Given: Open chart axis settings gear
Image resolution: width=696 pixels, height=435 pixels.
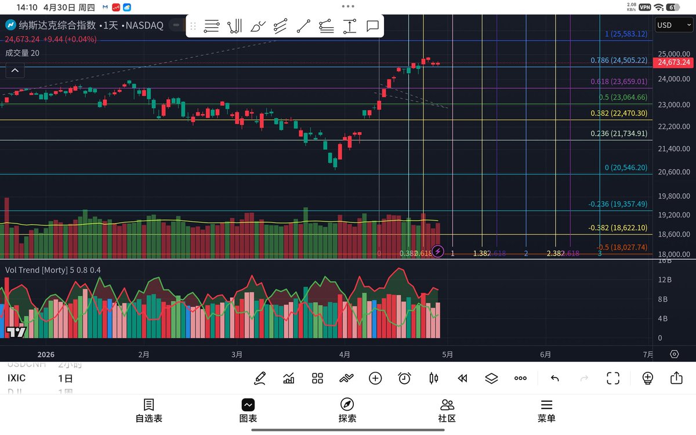Looking at the screenshot, I should point(674,354).
